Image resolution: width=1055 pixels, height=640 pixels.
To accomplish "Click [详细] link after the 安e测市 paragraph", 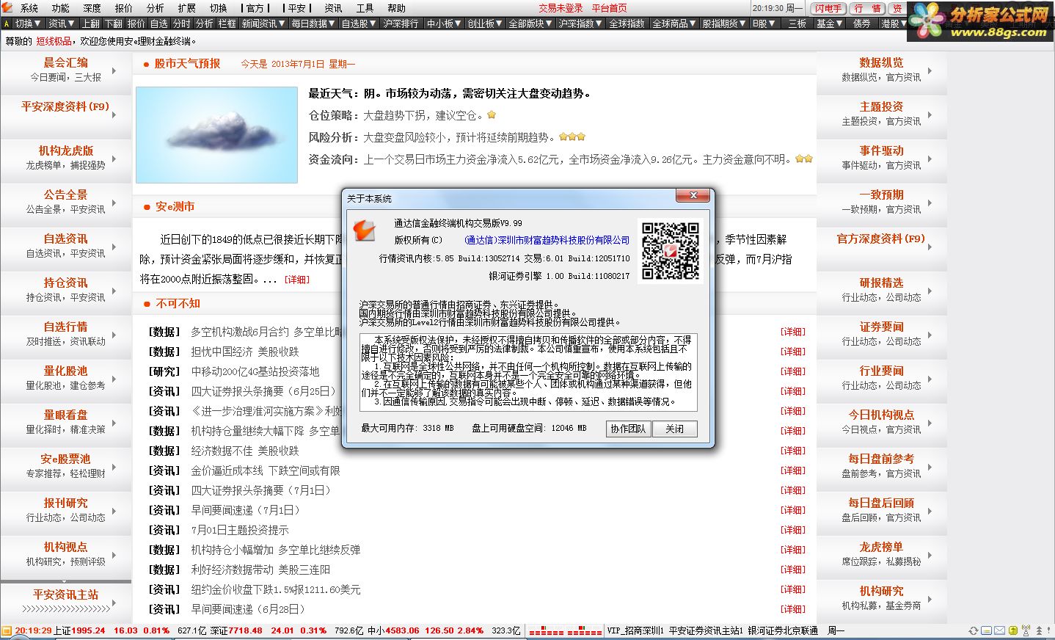I will tap(297, 280).
